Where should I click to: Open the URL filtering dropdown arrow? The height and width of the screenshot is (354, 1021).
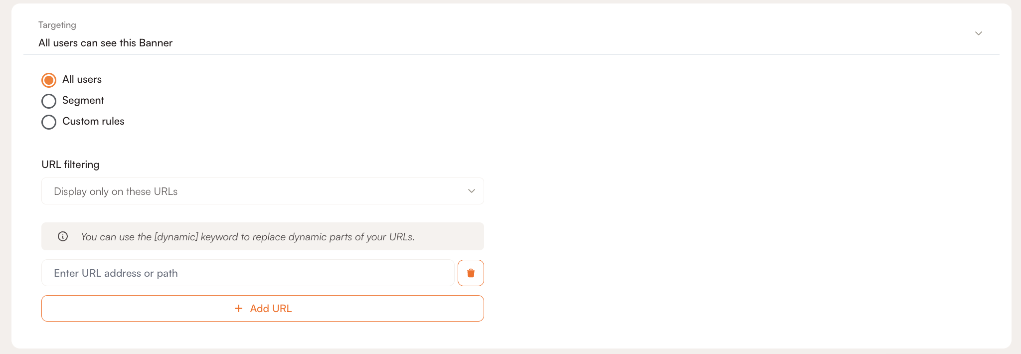(471, 191)
